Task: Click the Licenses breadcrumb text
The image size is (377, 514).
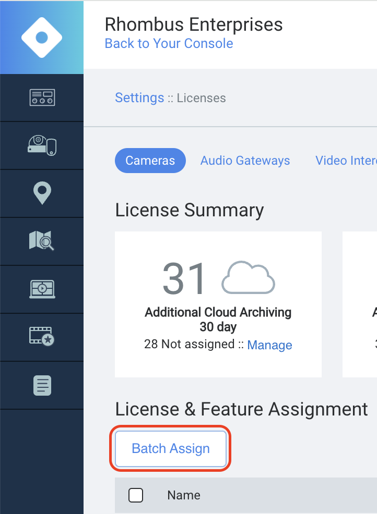Action: (x=202, y=97)
